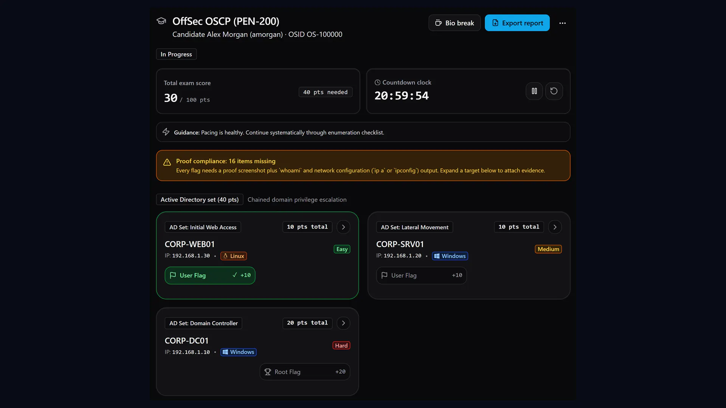Click the graduation cap exam icon
This screenshot has height=408, width=726.
tap(161, 21)
